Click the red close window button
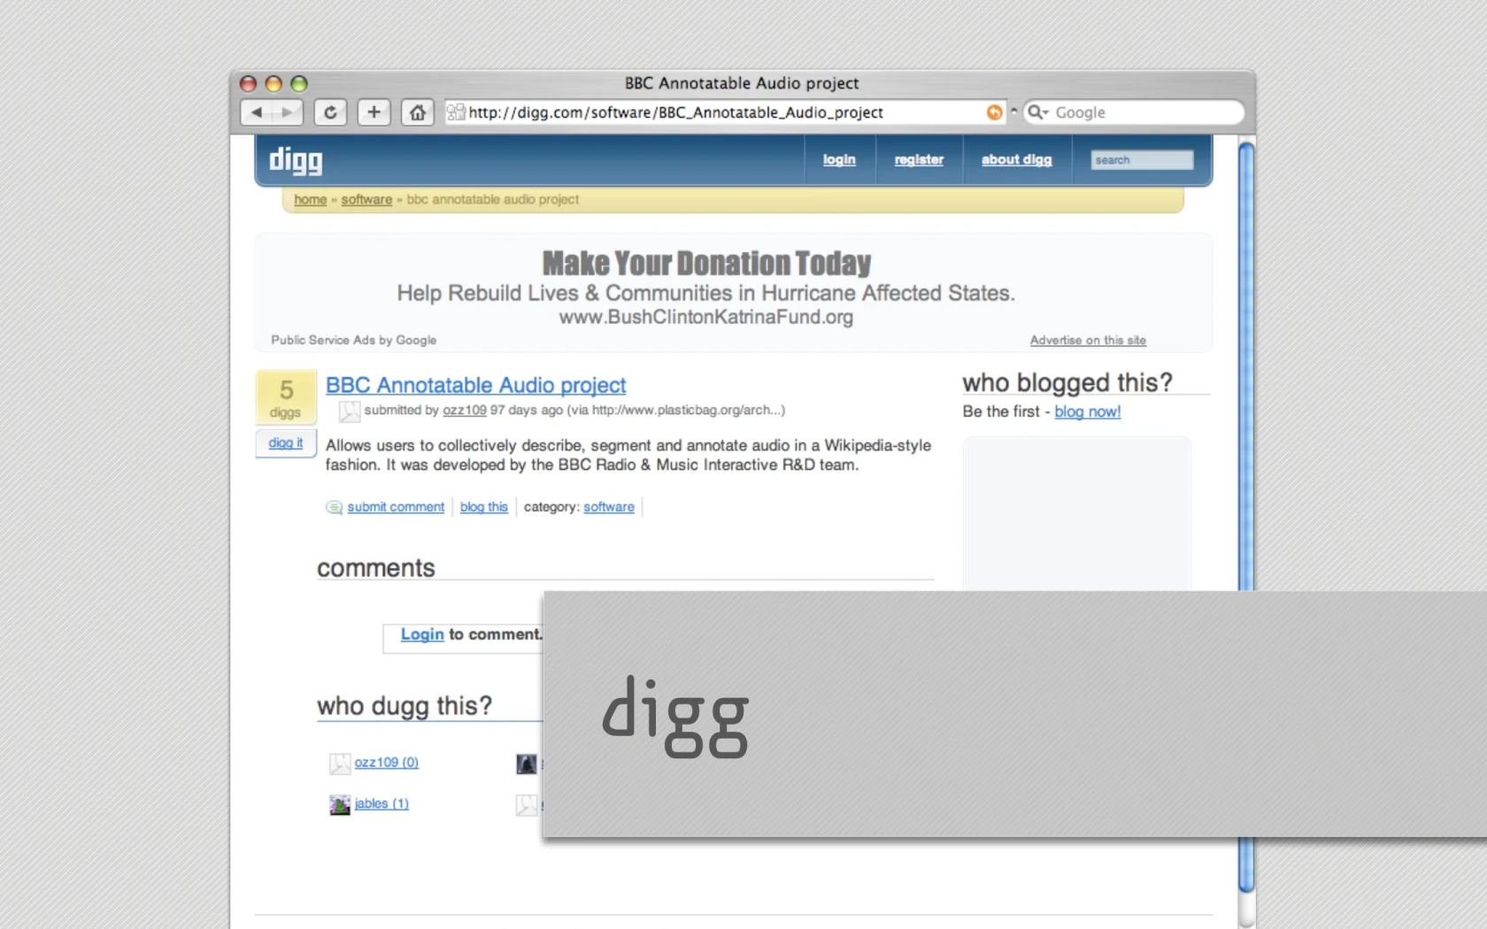Image resolution: width=1487 pixels, height=929 pixels. tap(248, 84)
